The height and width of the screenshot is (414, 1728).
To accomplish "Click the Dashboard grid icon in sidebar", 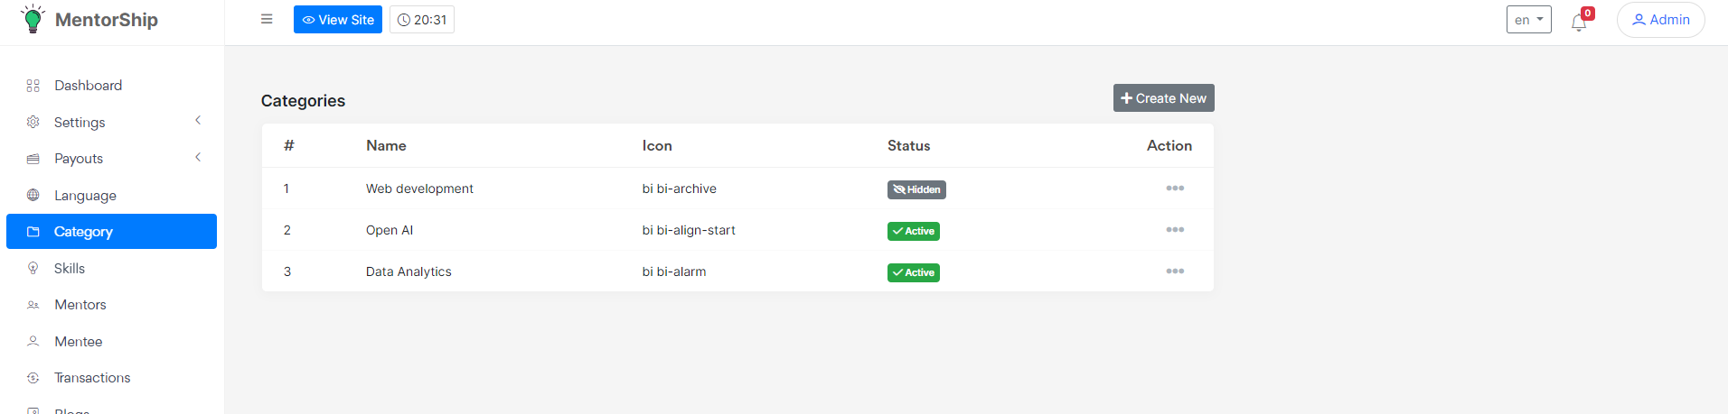I will click(33, 86).
